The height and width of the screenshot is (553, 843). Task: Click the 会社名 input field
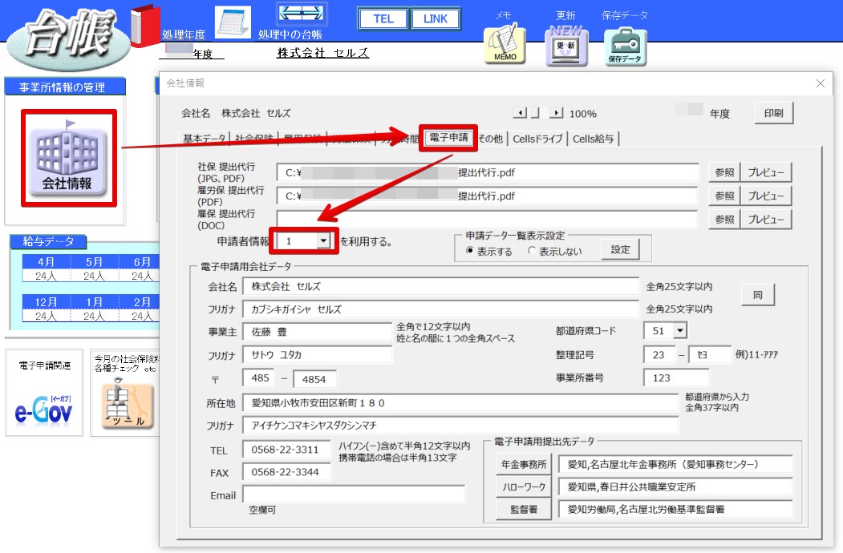pos(441,286)
